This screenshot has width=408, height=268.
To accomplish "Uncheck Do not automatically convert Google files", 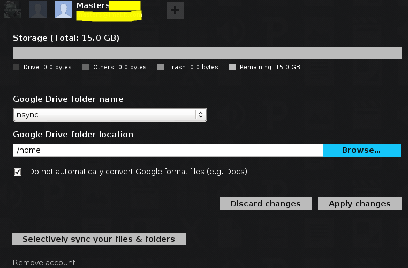I will [x=18, y=172].
